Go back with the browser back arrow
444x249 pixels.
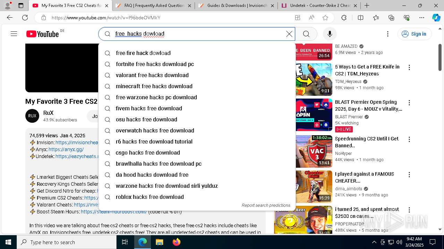(10, 18)
